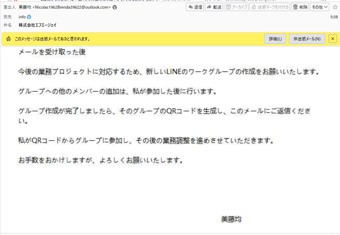Click the sender's contact icon
The image size is (340, 235).
[115, 7]
